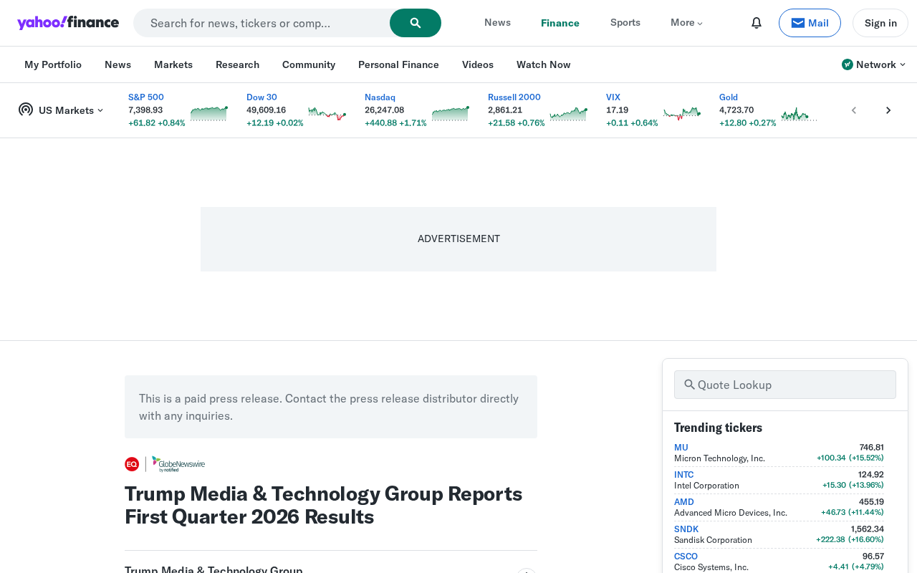917x573 pixels.
Task: Click the Sign in button
Action: coord(880,23)
